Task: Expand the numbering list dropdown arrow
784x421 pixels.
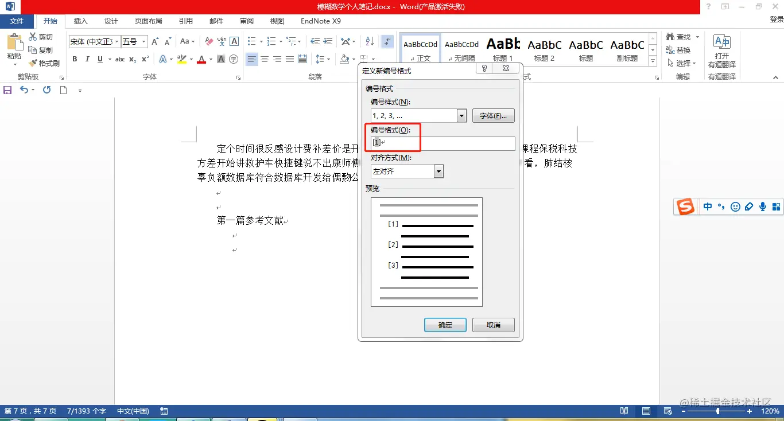Action: 281,41
